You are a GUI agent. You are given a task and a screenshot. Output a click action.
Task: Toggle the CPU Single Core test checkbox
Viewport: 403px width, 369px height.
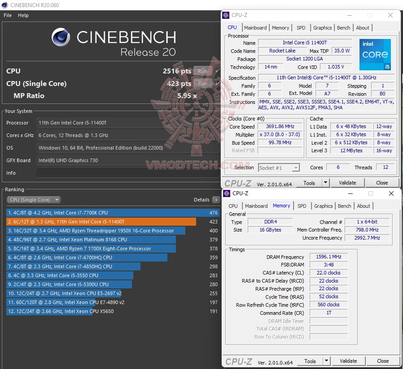pos(218,84)
